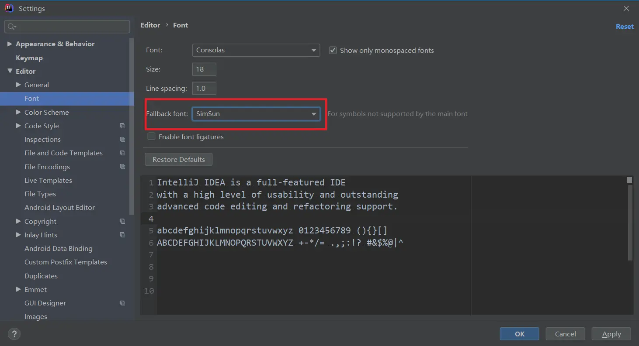Screen dimensions: 639x346
Task: Click the settings search field
Action: pos(67,27)
